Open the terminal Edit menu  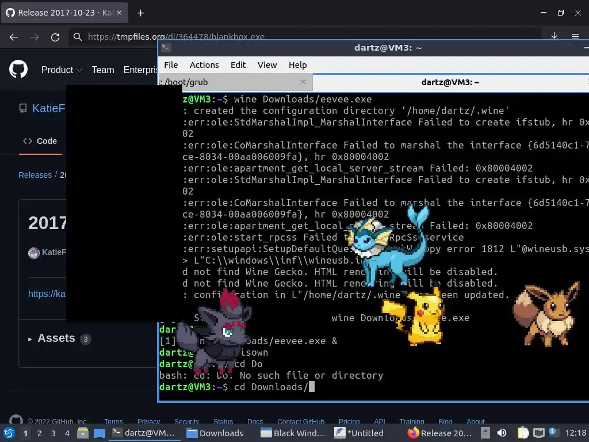[238, 65]
